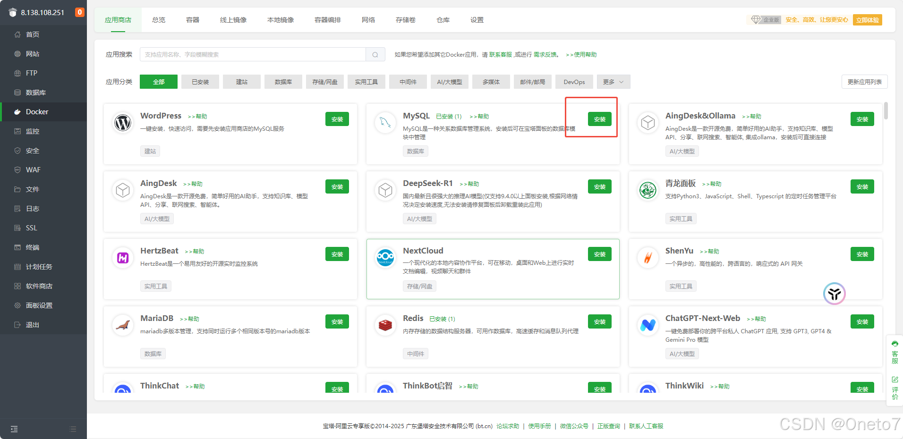Open the 面板设置 panel settings item

43,305
